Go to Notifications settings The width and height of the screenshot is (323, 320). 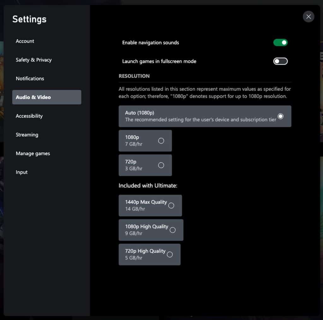30,79
